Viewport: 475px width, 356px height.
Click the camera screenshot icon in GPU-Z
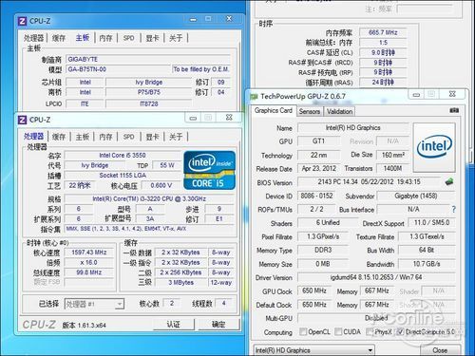[454, 110]
